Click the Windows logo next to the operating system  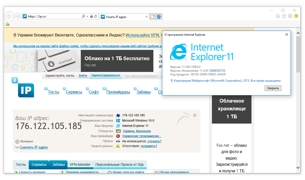[118, 121]
